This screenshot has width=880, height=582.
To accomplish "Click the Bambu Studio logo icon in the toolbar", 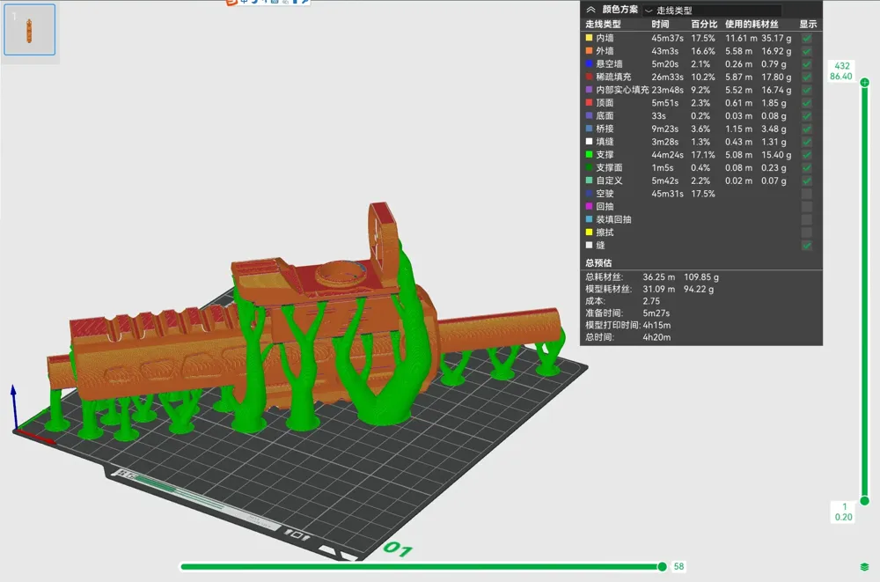I will coord(231,4).
